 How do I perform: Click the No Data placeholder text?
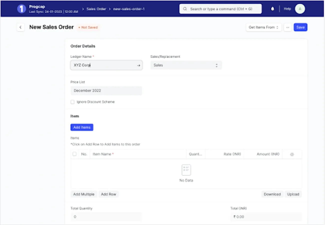click(x=186, y=180)
